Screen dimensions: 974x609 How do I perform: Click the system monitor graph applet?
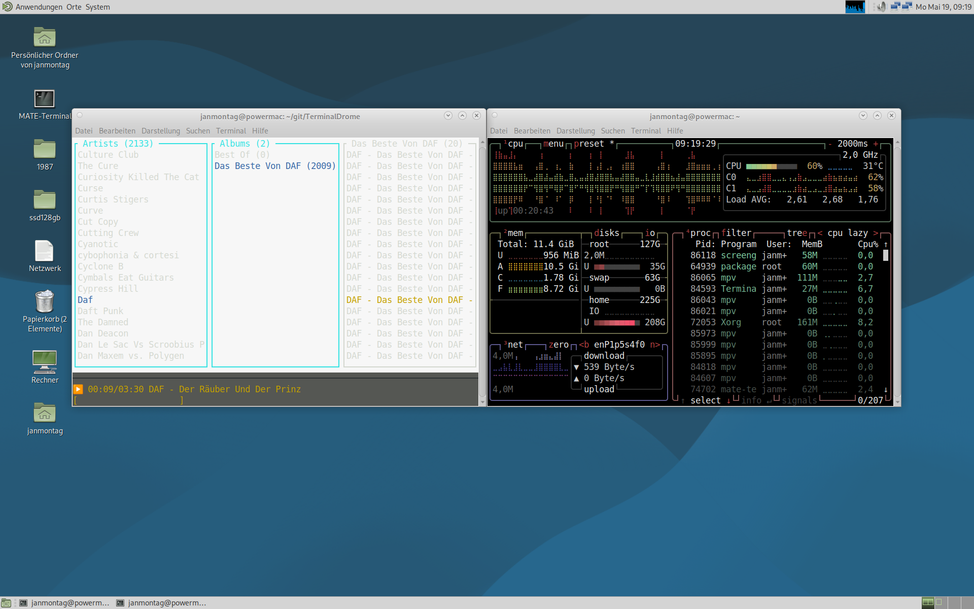[x=855, y=7]
